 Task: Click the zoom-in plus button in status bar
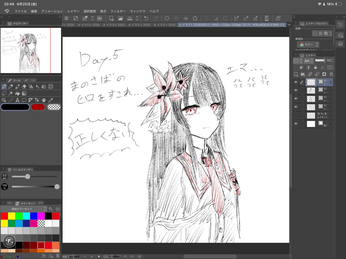tap(91, 257)
